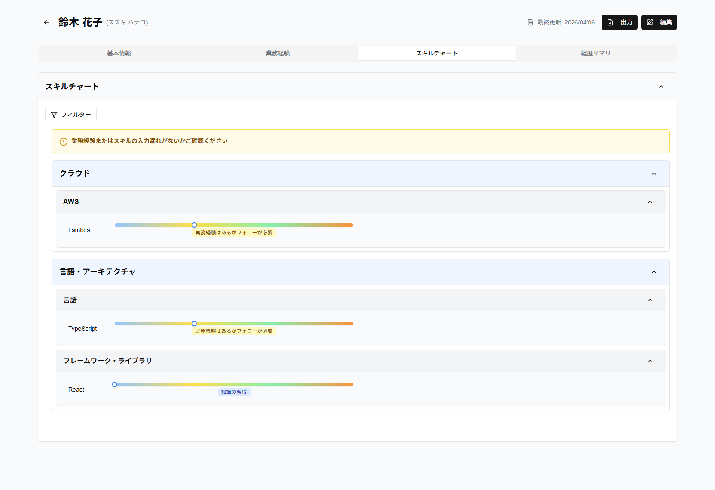Click the 鈴木 花子 name heading

point(80,22)
